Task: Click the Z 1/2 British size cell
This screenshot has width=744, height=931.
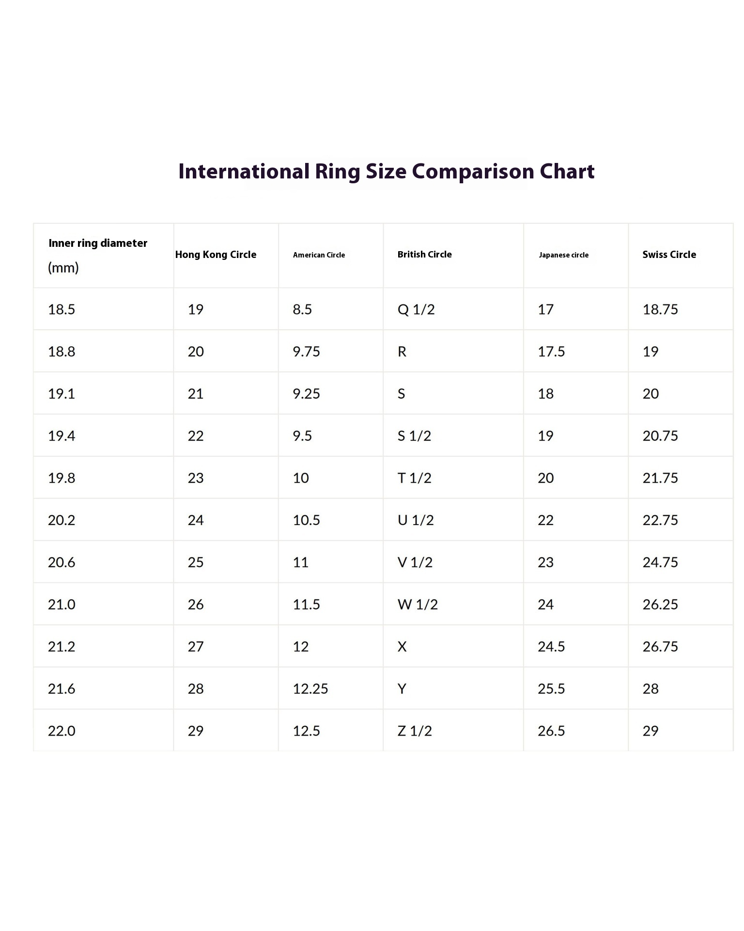Action: (x=453, y=731)
